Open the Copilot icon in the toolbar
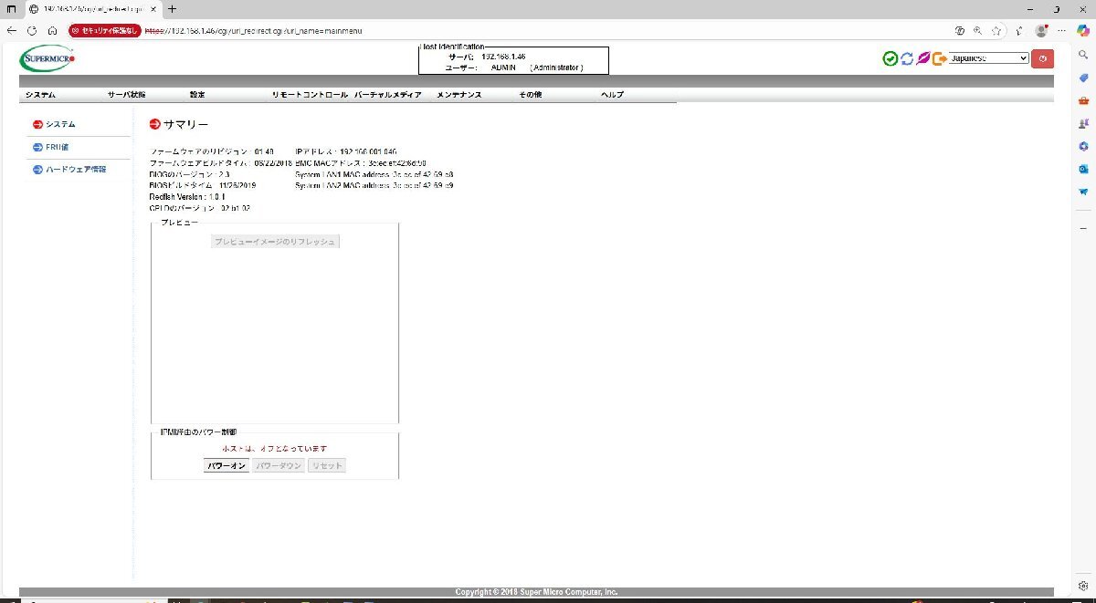Image resolution: width=1096 pixels, height=603 pixels. tap(1083, 30)
